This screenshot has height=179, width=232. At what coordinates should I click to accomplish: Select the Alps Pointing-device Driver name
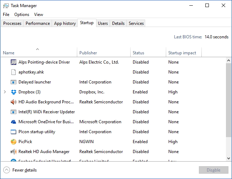pyautogui.click(x=44, y=62)
